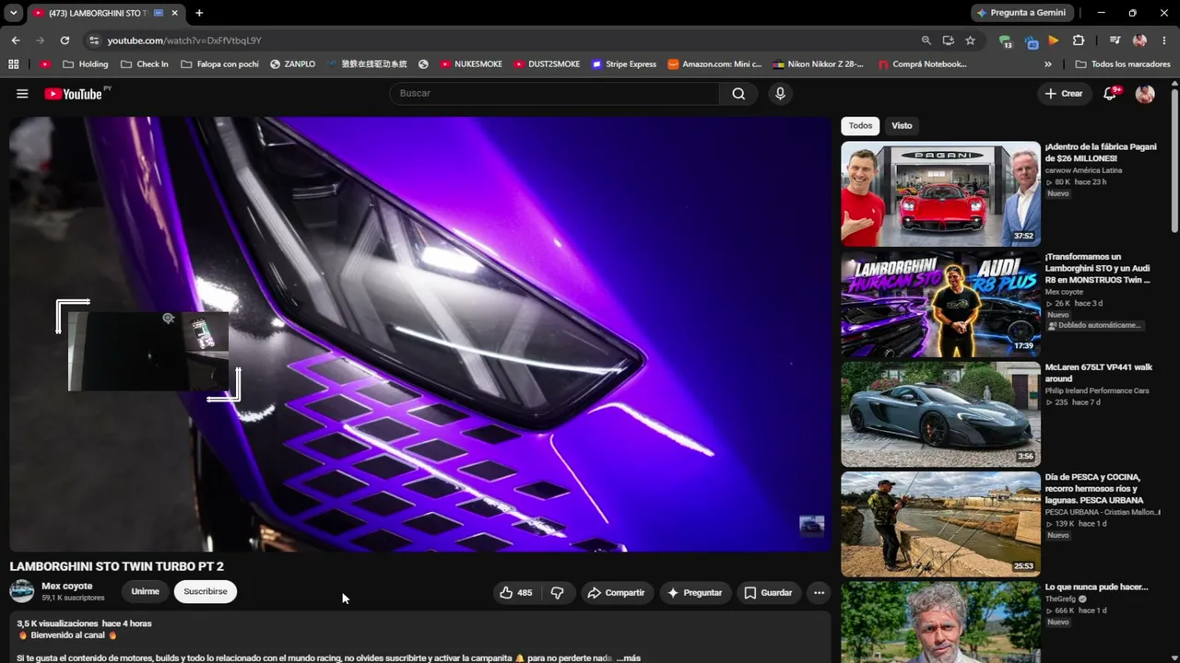Open the Stripe Express bookmark
The image size is (1180, 663).
(624, 64)
